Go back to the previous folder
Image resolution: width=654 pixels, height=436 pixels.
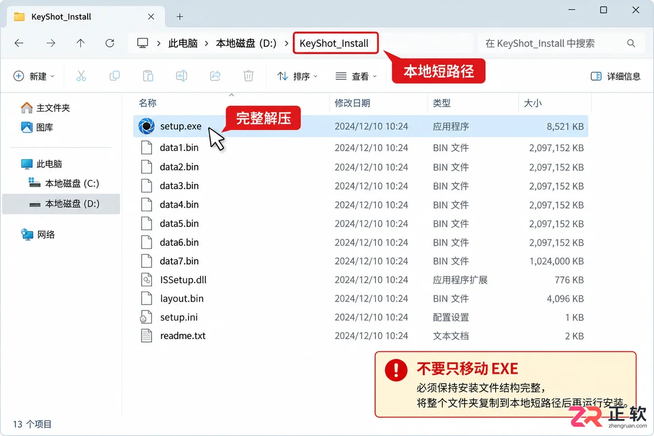coord(19,43)
